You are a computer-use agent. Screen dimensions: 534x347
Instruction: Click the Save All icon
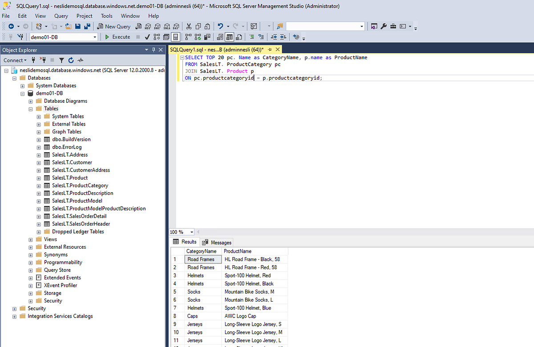[87, 26]
